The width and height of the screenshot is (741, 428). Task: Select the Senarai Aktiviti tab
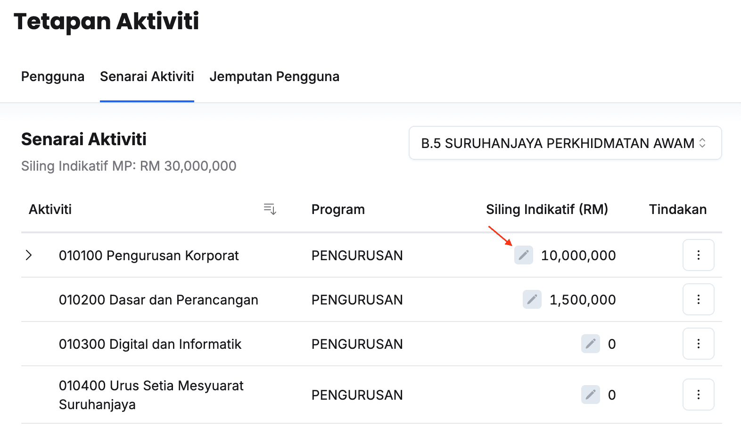pos(147,76)
